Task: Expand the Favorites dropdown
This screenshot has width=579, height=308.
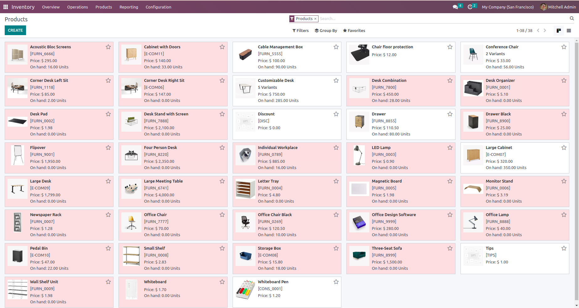Action: tap(354, 30)
